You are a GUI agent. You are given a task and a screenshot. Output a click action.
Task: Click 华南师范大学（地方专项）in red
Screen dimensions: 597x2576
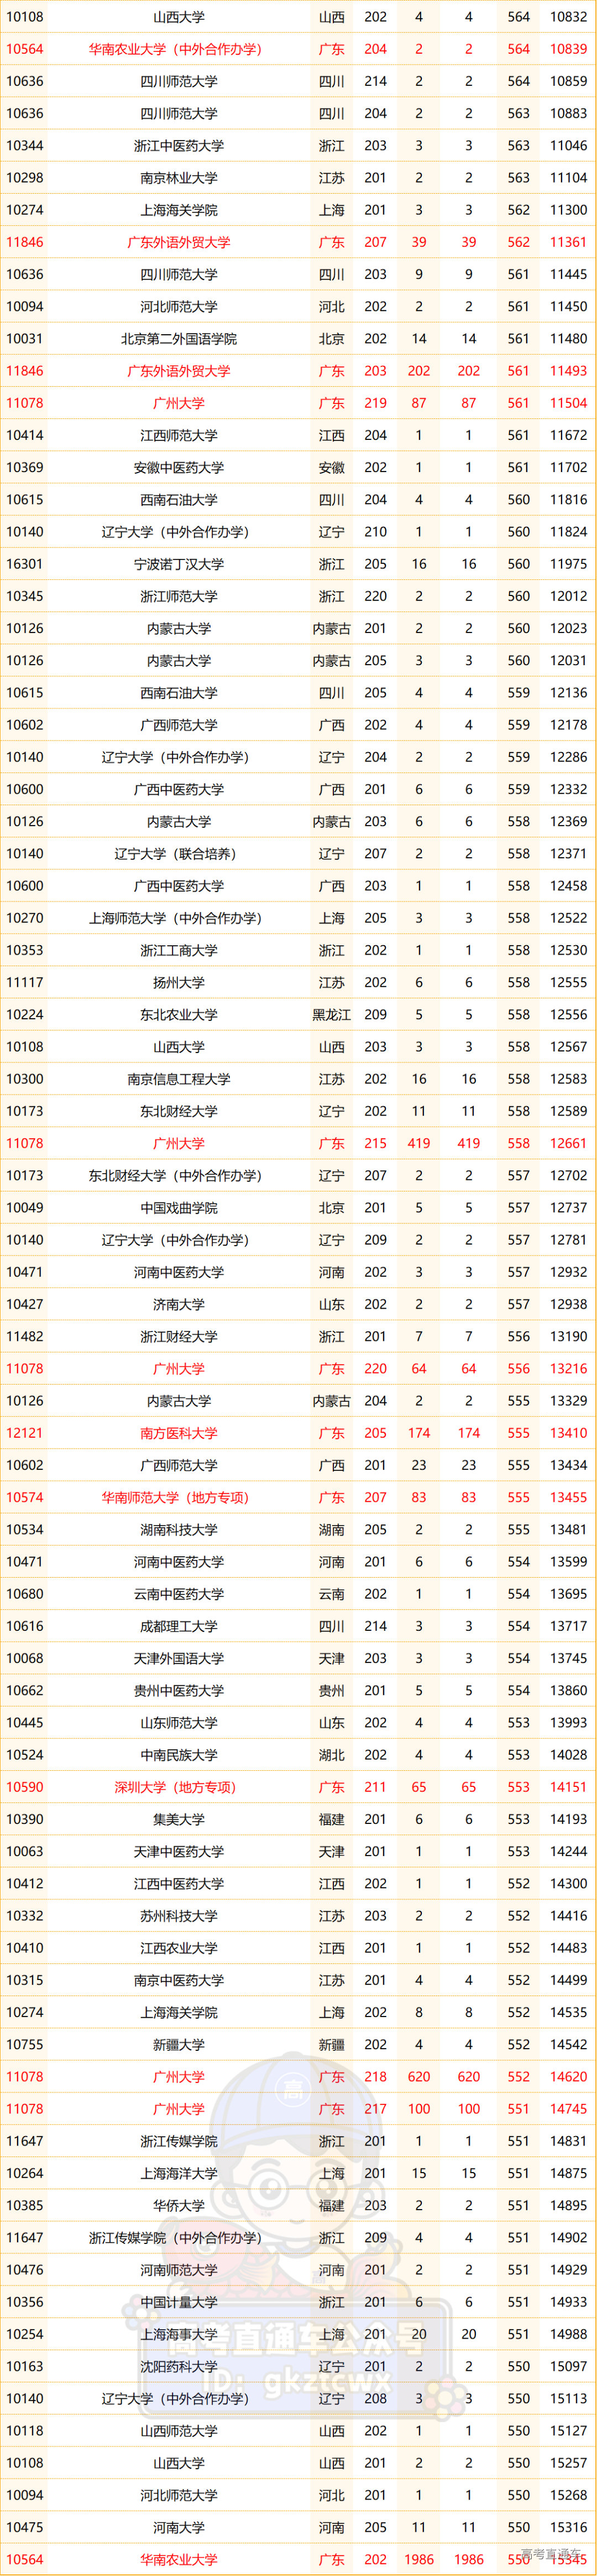click(175, 1497)
